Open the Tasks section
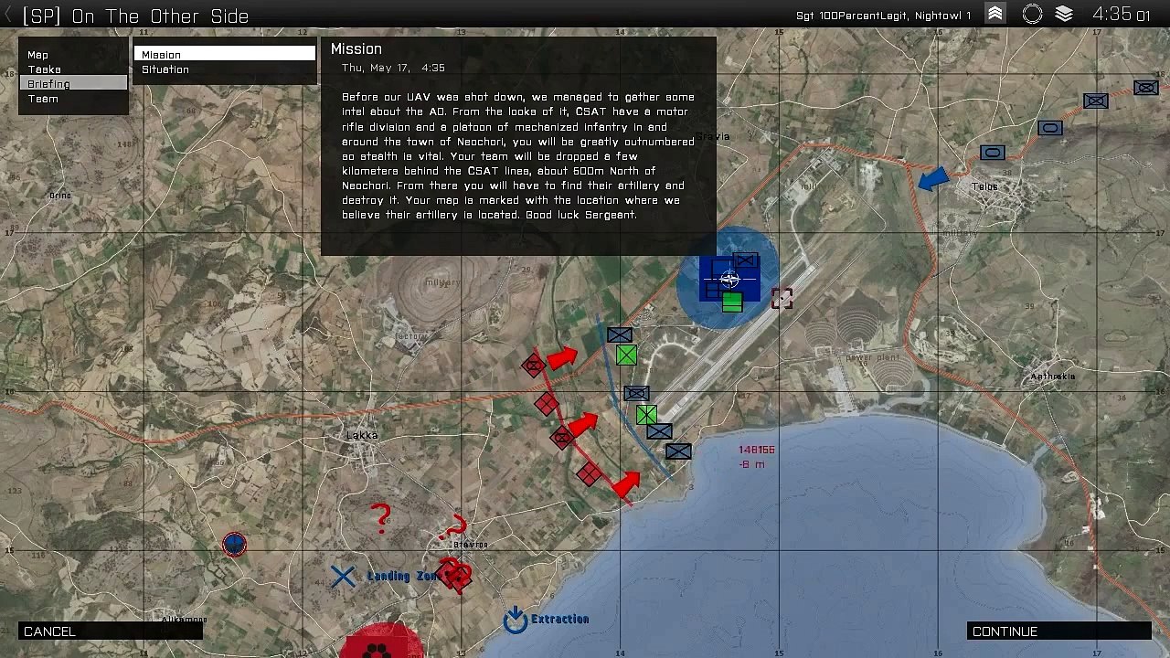Screen dimensions: 1170x658 coord(44,69)
